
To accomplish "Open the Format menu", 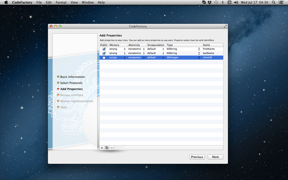I will 61,3.
